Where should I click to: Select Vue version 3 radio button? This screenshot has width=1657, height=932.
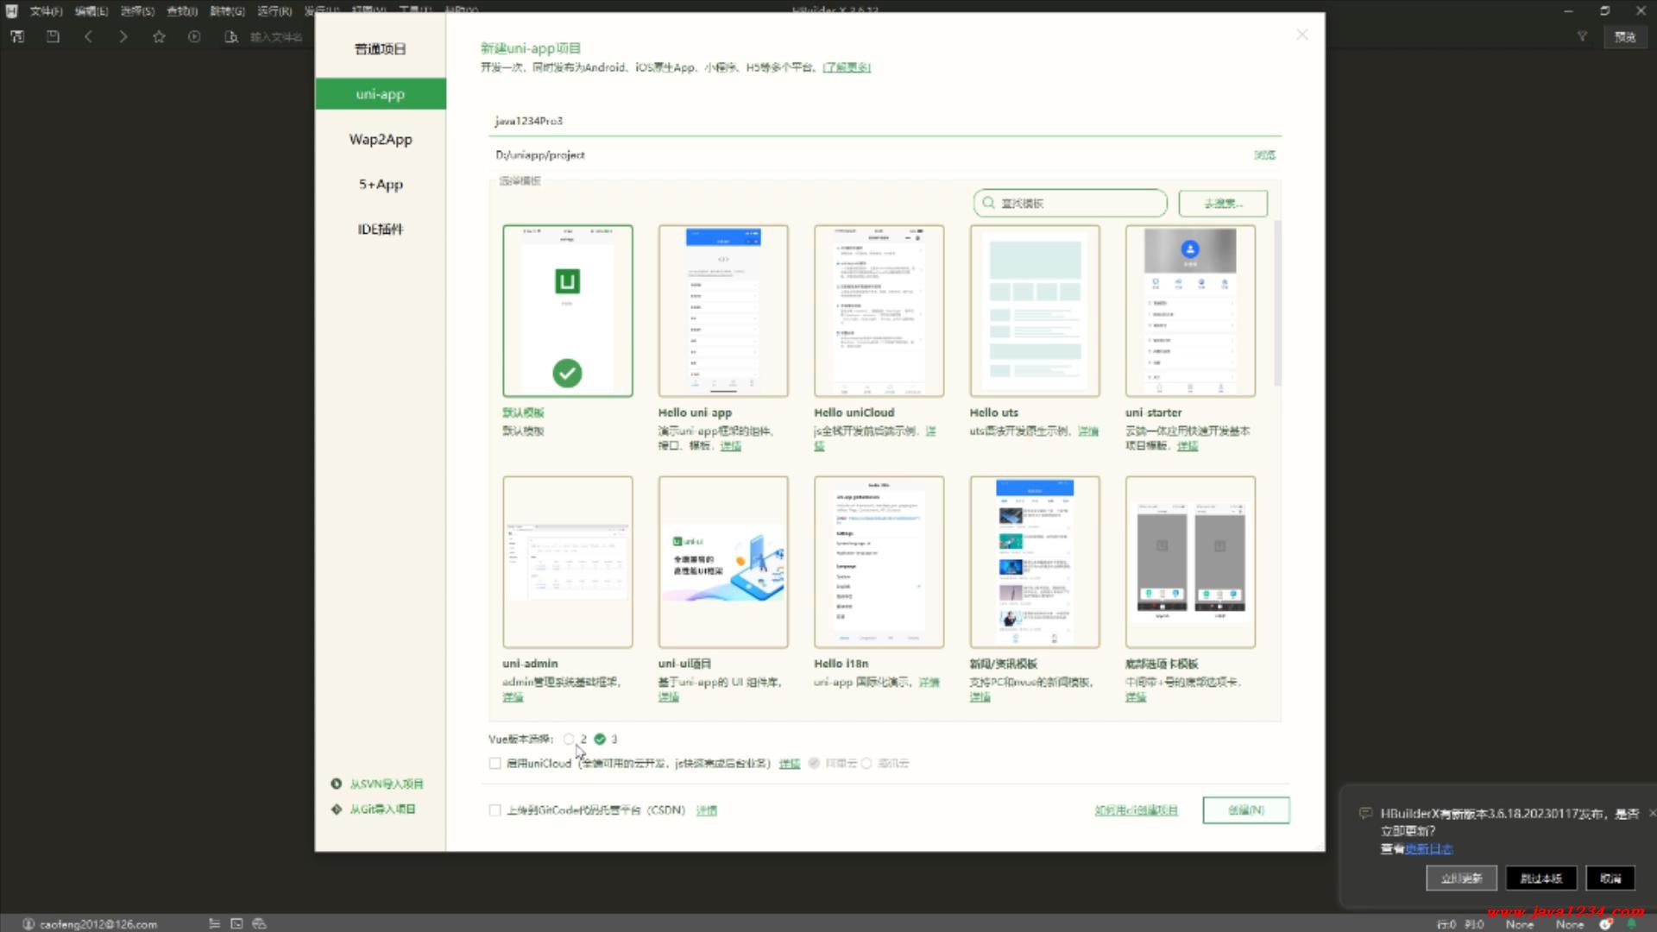click(x=600, y=740)
